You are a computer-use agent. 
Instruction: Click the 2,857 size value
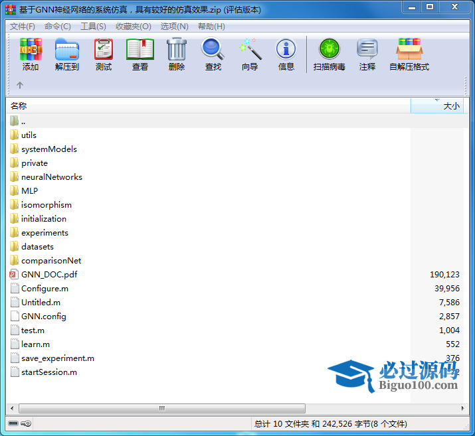[449, 317]
